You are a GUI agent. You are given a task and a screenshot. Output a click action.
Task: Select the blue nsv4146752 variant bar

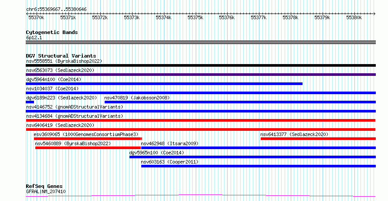pyautogui.click(x=201, y=111)
